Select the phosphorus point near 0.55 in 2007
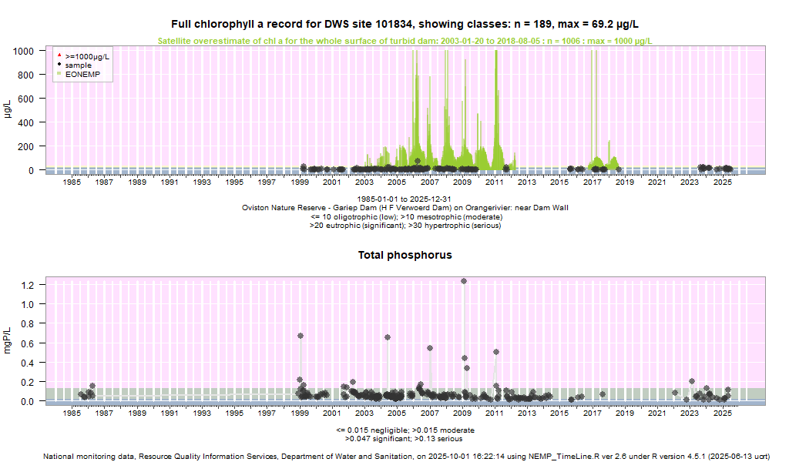This screenshot has width=789, height=462. click(x=430, y=348)
